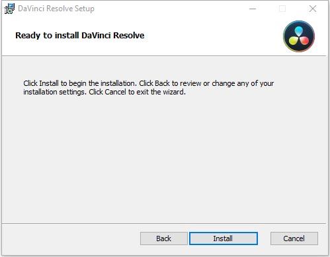330x257 pixels.
Task: Click the 'DaVinci Resolve Setup' window title
Action: 56,9
